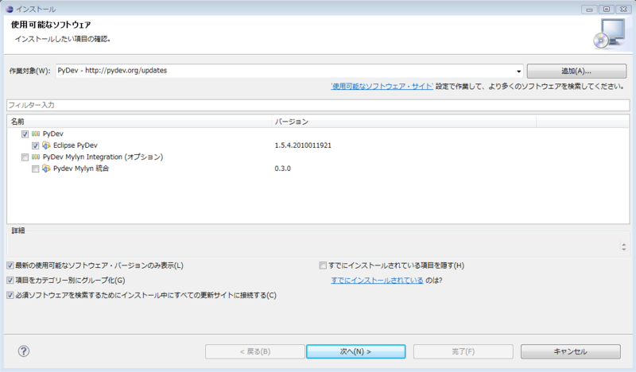
Task: Uncheck the Eclipse PyDev checkbox
Action: click(x=36, y=145)
